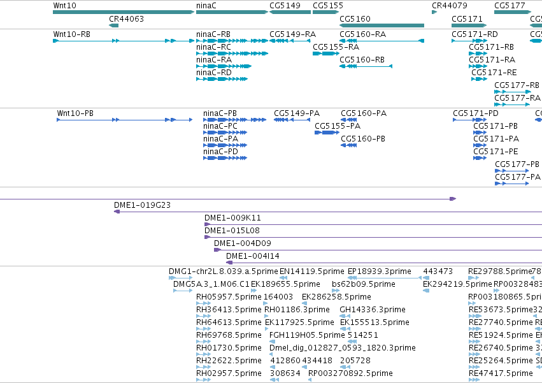Click protein CG5171-PE
Screen dimensions: 542x383
point(480,158)
